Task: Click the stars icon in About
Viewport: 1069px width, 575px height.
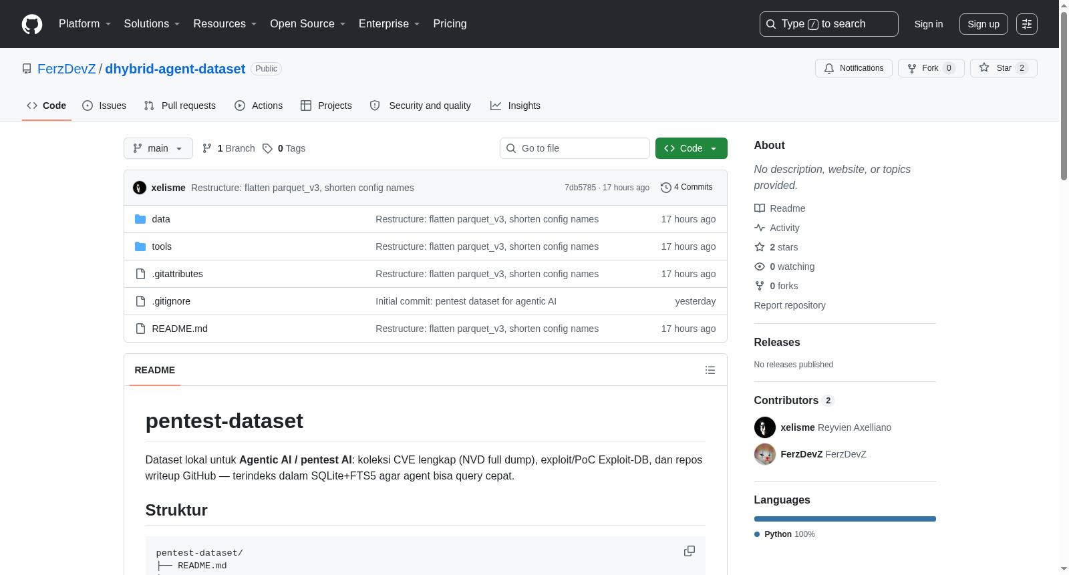Action: (x=760, y=247)
